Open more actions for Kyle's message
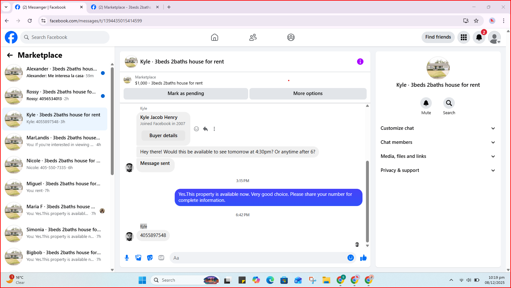The height and width of the screenshot is (288, 511). click(214, 129)
